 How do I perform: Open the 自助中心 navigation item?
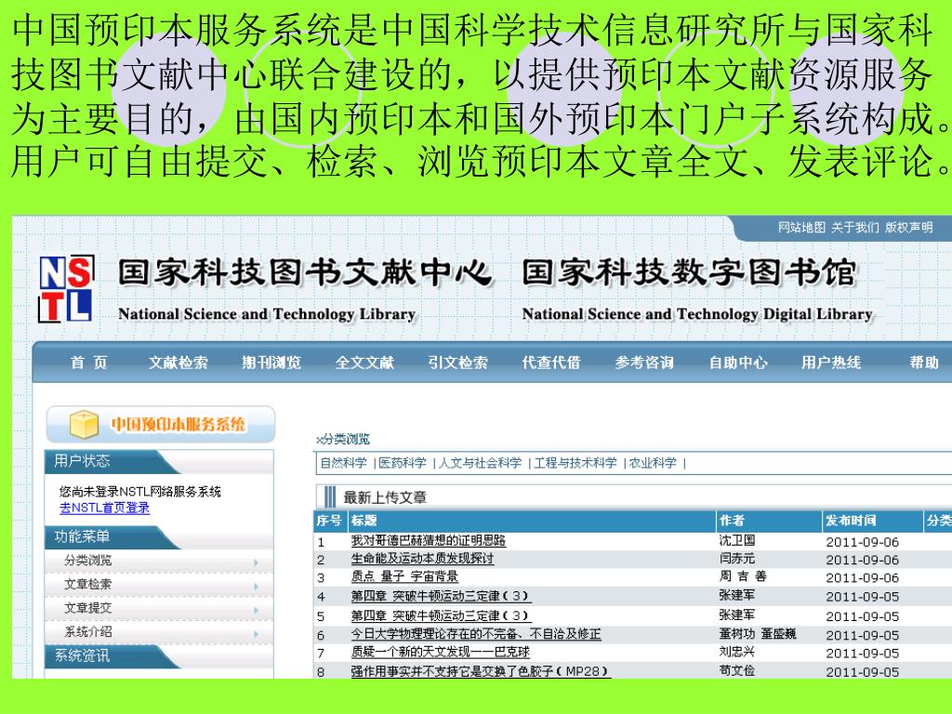point(737,363)
